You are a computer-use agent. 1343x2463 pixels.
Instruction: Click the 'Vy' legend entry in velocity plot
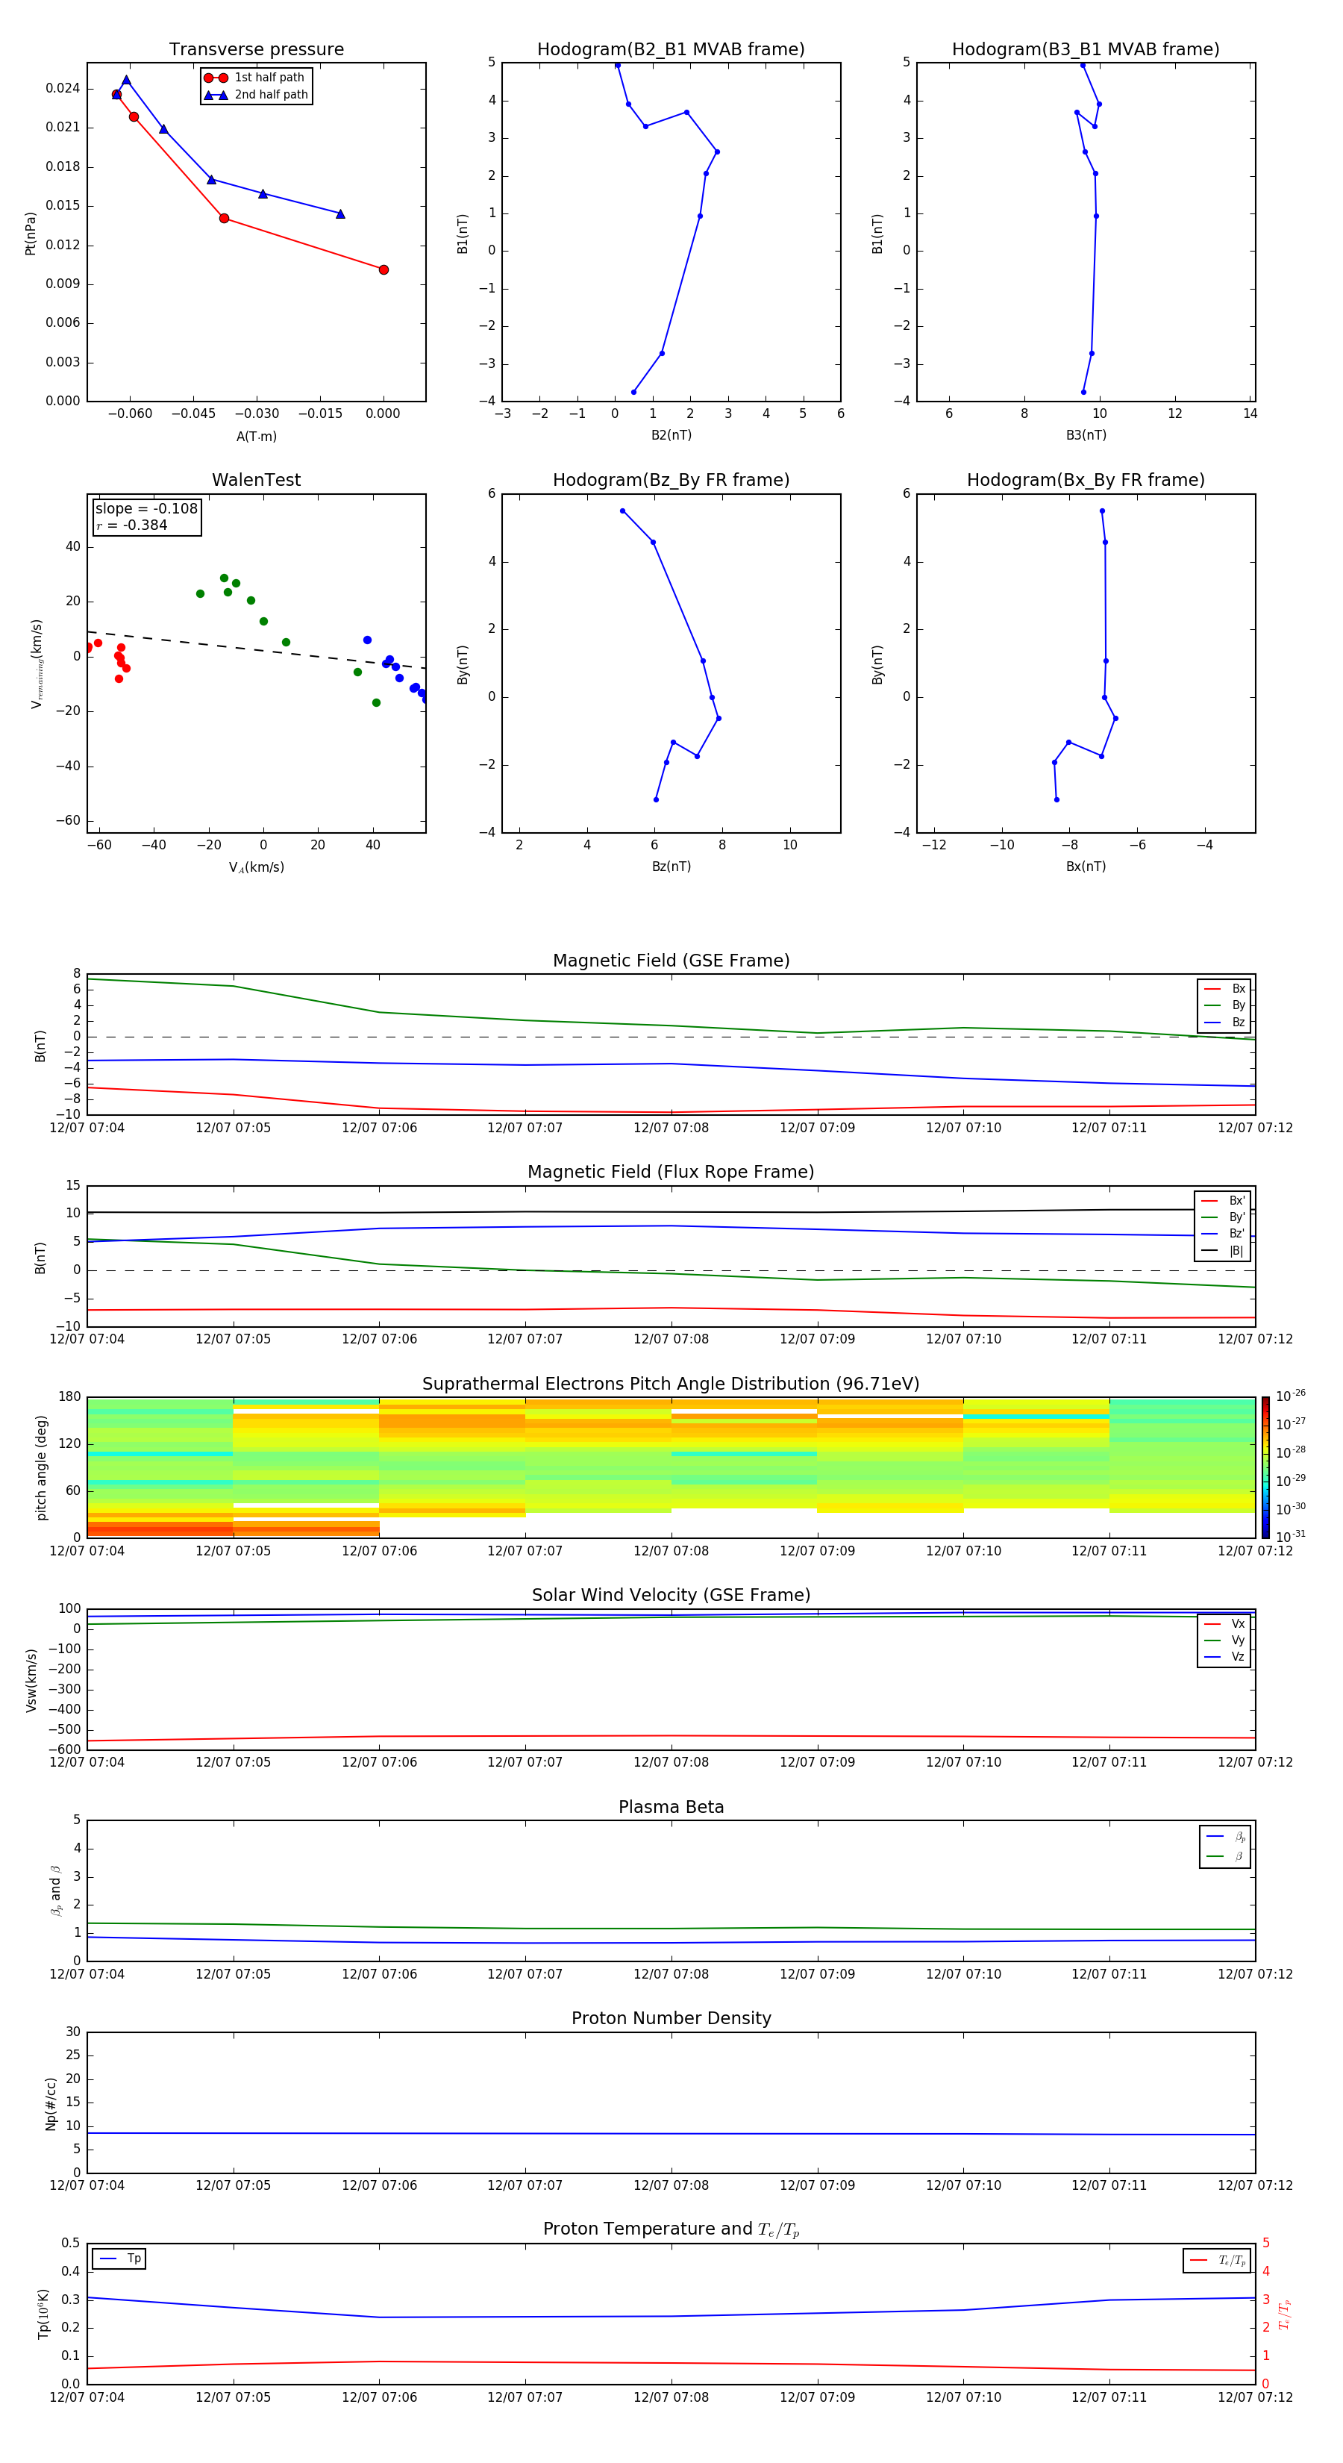point(1224,1640)
